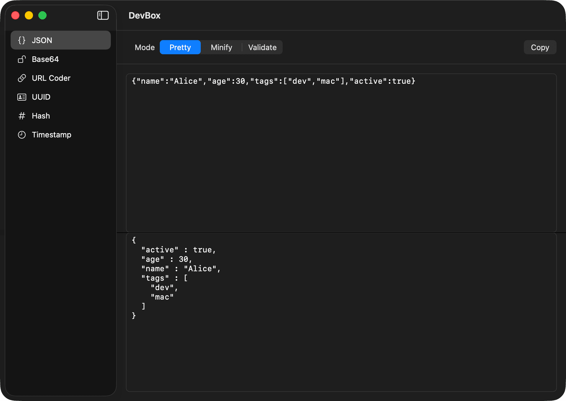566x401 pixels.
Task: Close the DevBox window
Action: 15,15
